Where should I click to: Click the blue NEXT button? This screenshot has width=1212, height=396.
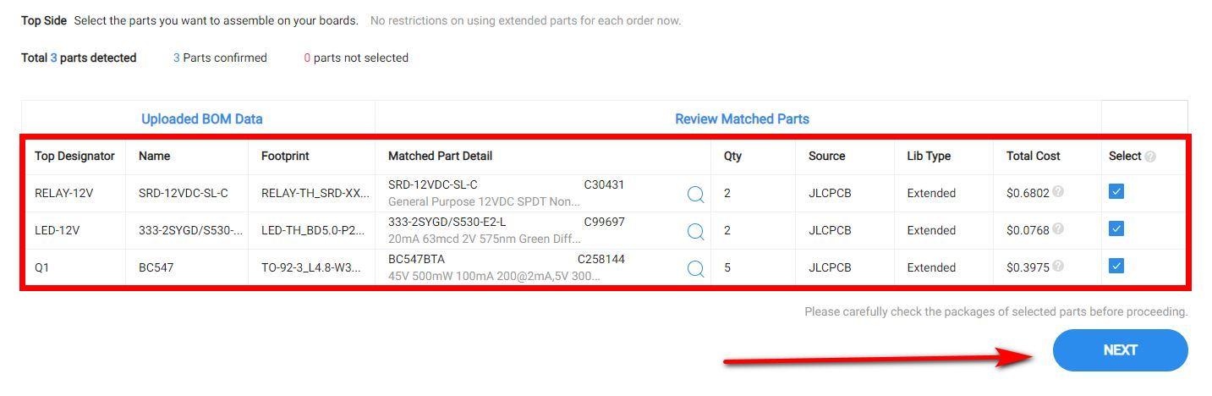point(1120,350)
